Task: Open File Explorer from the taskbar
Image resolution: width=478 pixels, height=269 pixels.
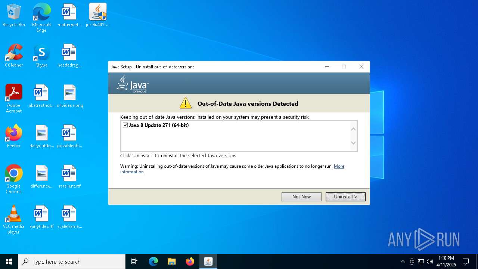Action: point(172,262)
